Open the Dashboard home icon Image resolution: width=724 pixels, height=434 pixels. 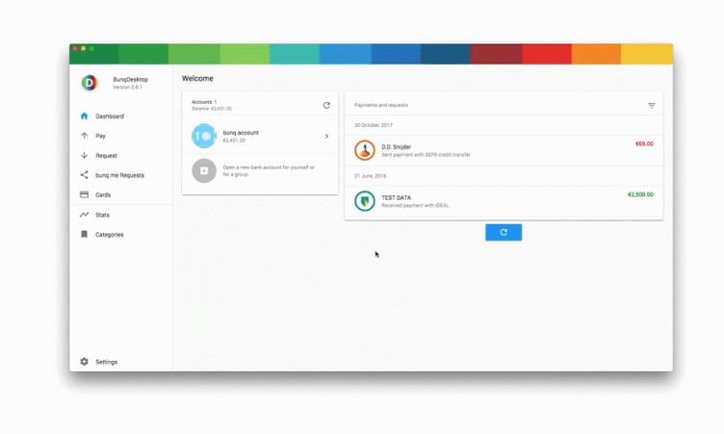[x=85, y=116]
